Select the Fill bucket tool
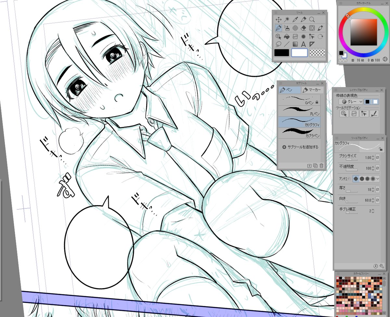 pos(287,36)
